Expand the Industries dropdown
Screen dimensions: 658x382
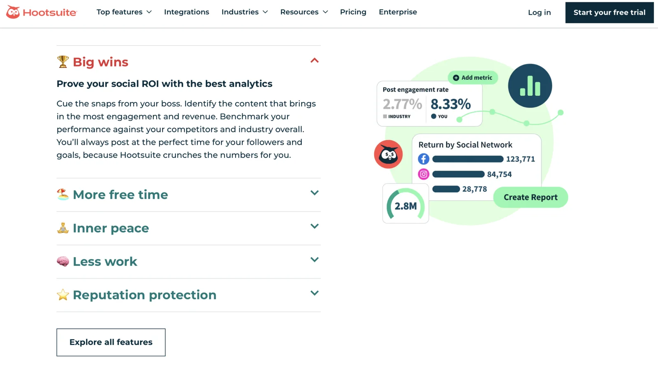[x=245, y=12]
